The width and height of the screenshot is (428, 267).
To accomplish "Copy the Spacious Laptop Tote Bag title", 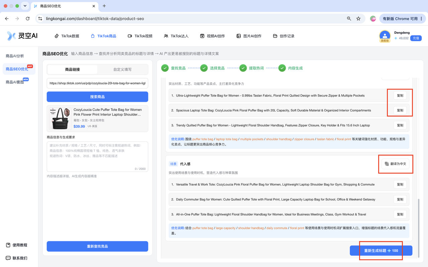I will (400, 110).
